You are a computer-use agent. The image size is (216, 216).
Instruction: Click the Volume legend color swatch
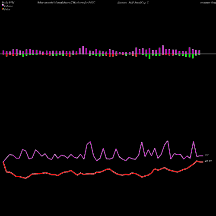tap(3, 6)
